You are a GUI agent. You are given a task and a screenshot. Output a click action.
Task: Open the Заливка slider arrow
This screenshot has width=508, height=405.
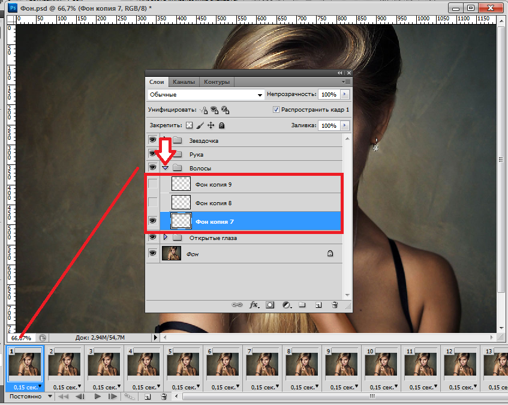[345, 125]
